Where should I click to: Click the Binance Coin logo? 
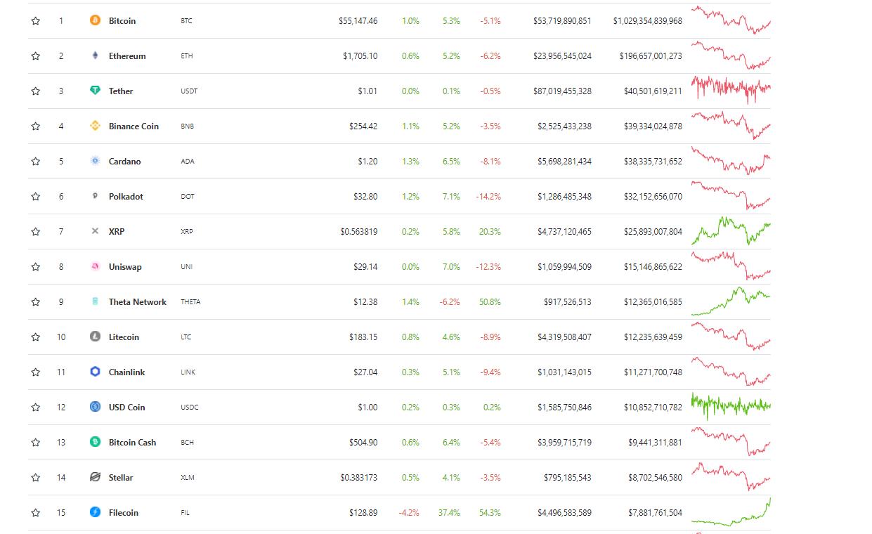pos(94,126)
